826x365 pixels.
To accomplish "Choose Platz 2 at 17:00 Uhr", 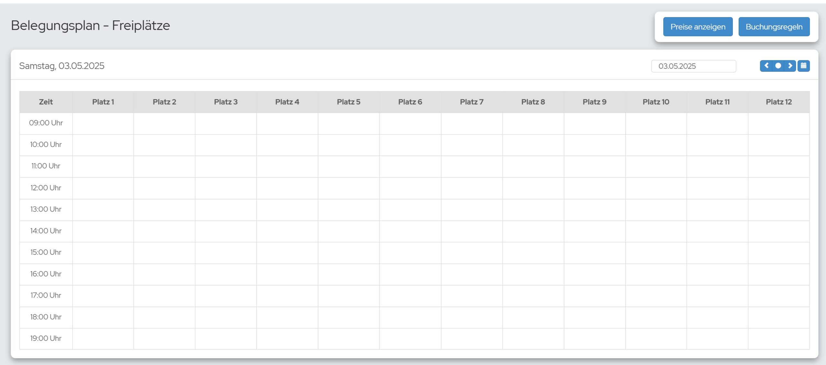I will 165,296.
